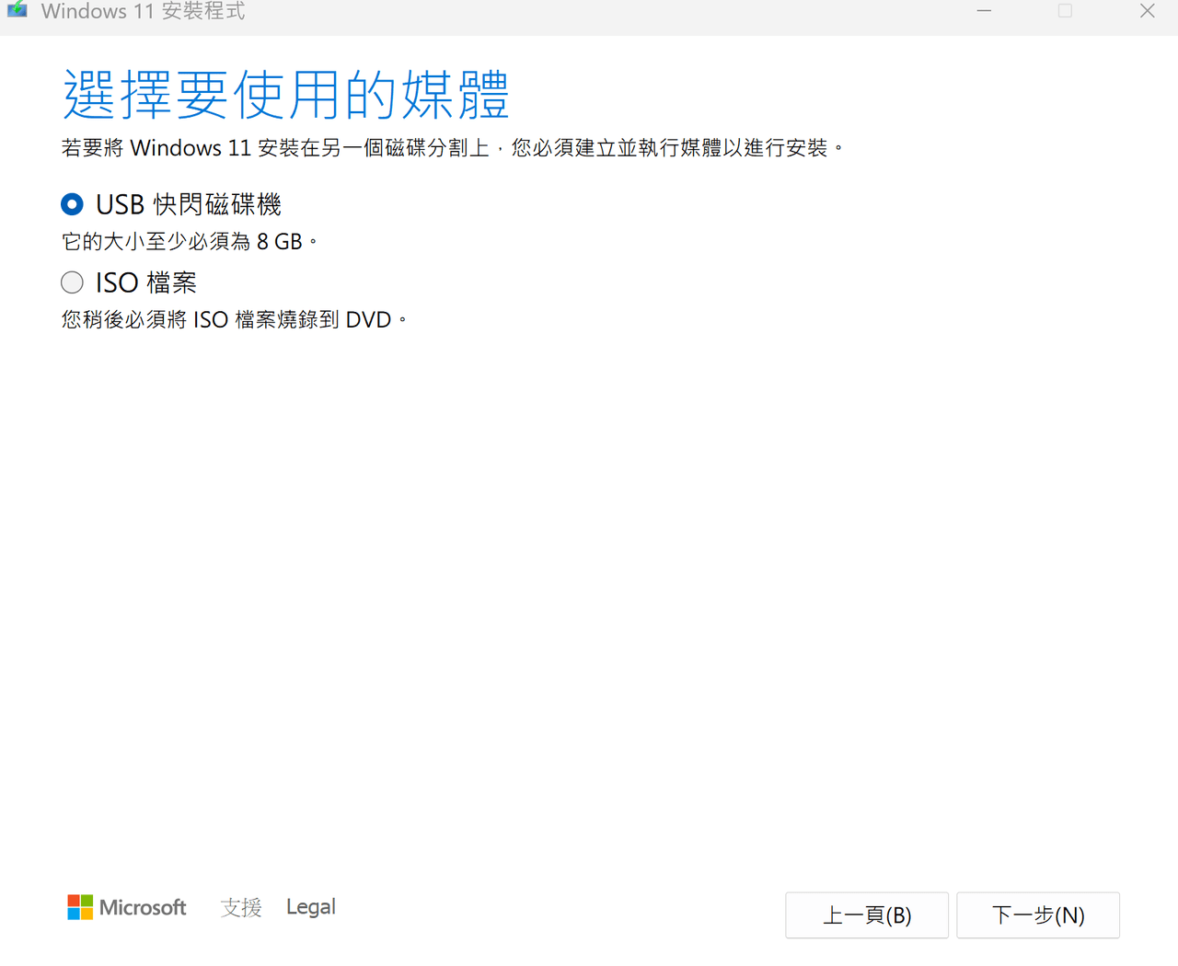This screenshot has width=1178, height=966.
Task: Click the instruction starting with 若要將 Windows 11
Action: coord(453,148)
